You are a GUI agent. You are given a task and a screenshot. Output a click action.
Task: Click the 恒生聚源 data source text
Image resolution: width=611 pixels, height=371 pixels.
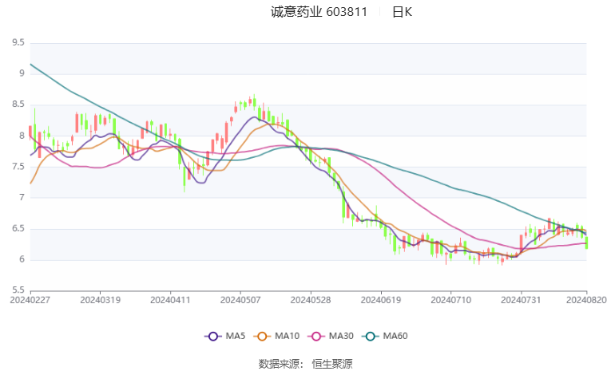(x=332, y=364)
